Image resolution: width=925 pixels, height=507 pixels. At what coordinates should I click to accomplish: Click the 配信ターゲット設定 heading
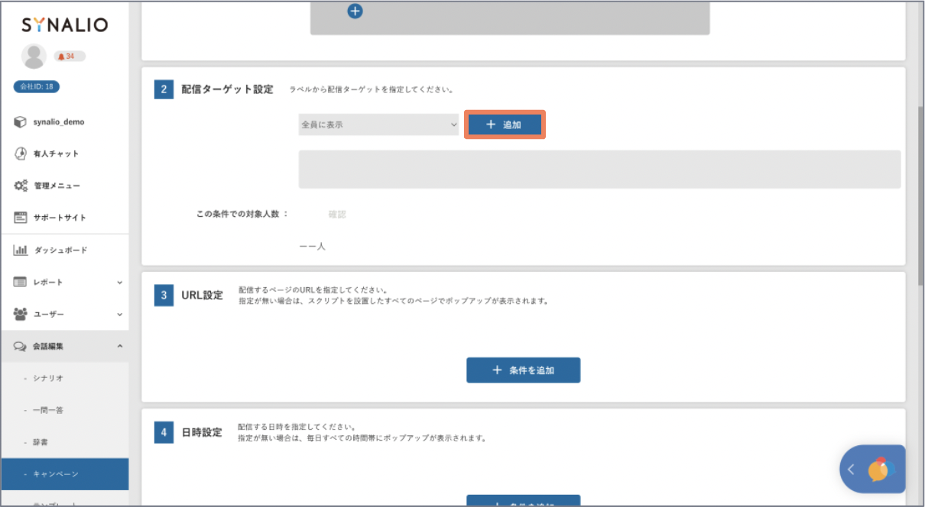(x=227, y=89)
